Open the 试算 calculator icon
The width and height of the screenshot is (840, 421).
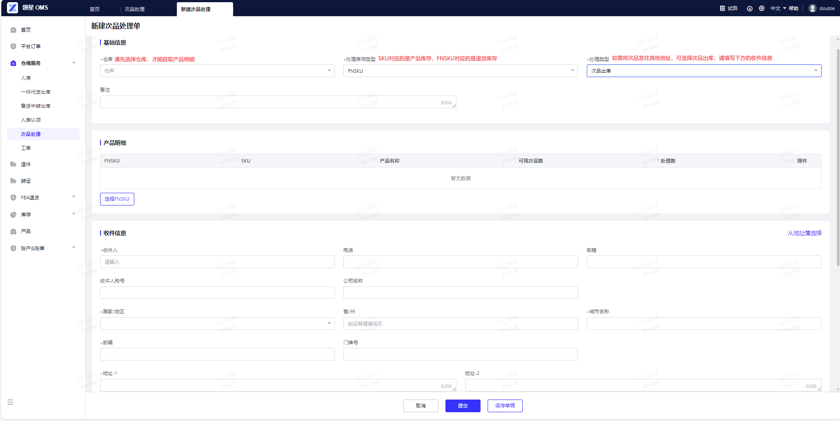[722, 8]
